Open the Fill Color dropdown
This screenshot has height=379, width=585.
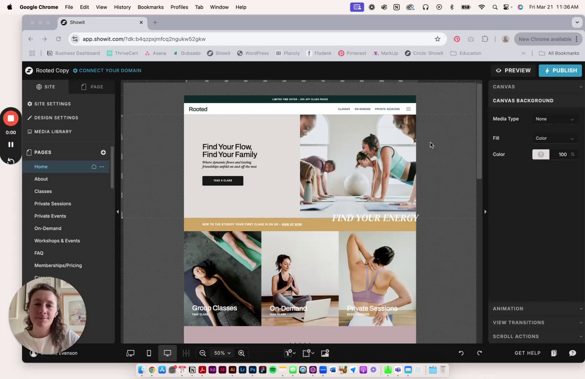pyautogui.click(x=554, y=138)
